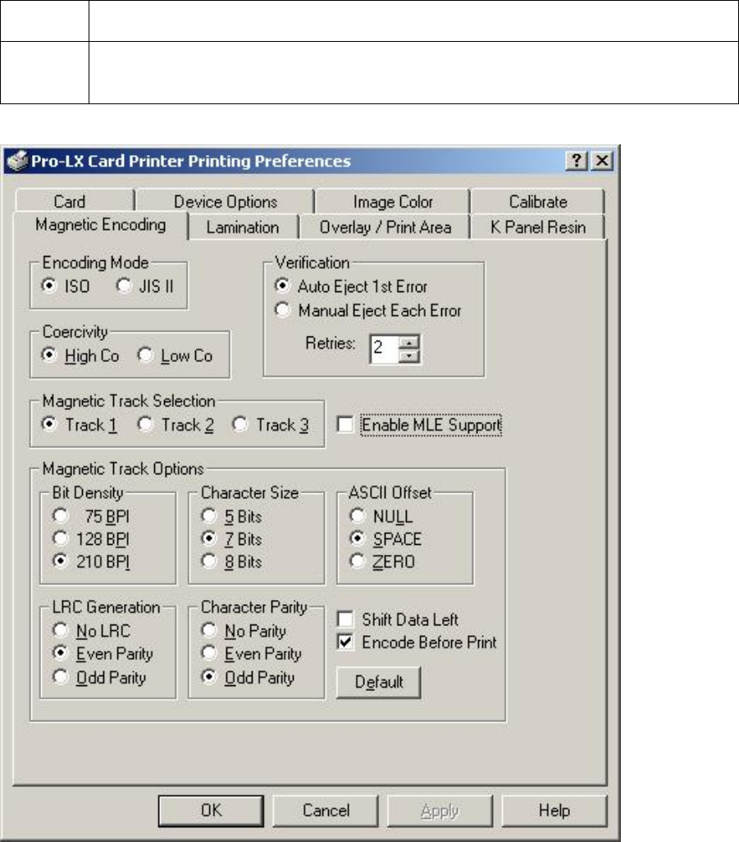739x842 pixels.
Task: Confirm settings with OK button
Action: [211, 810]
